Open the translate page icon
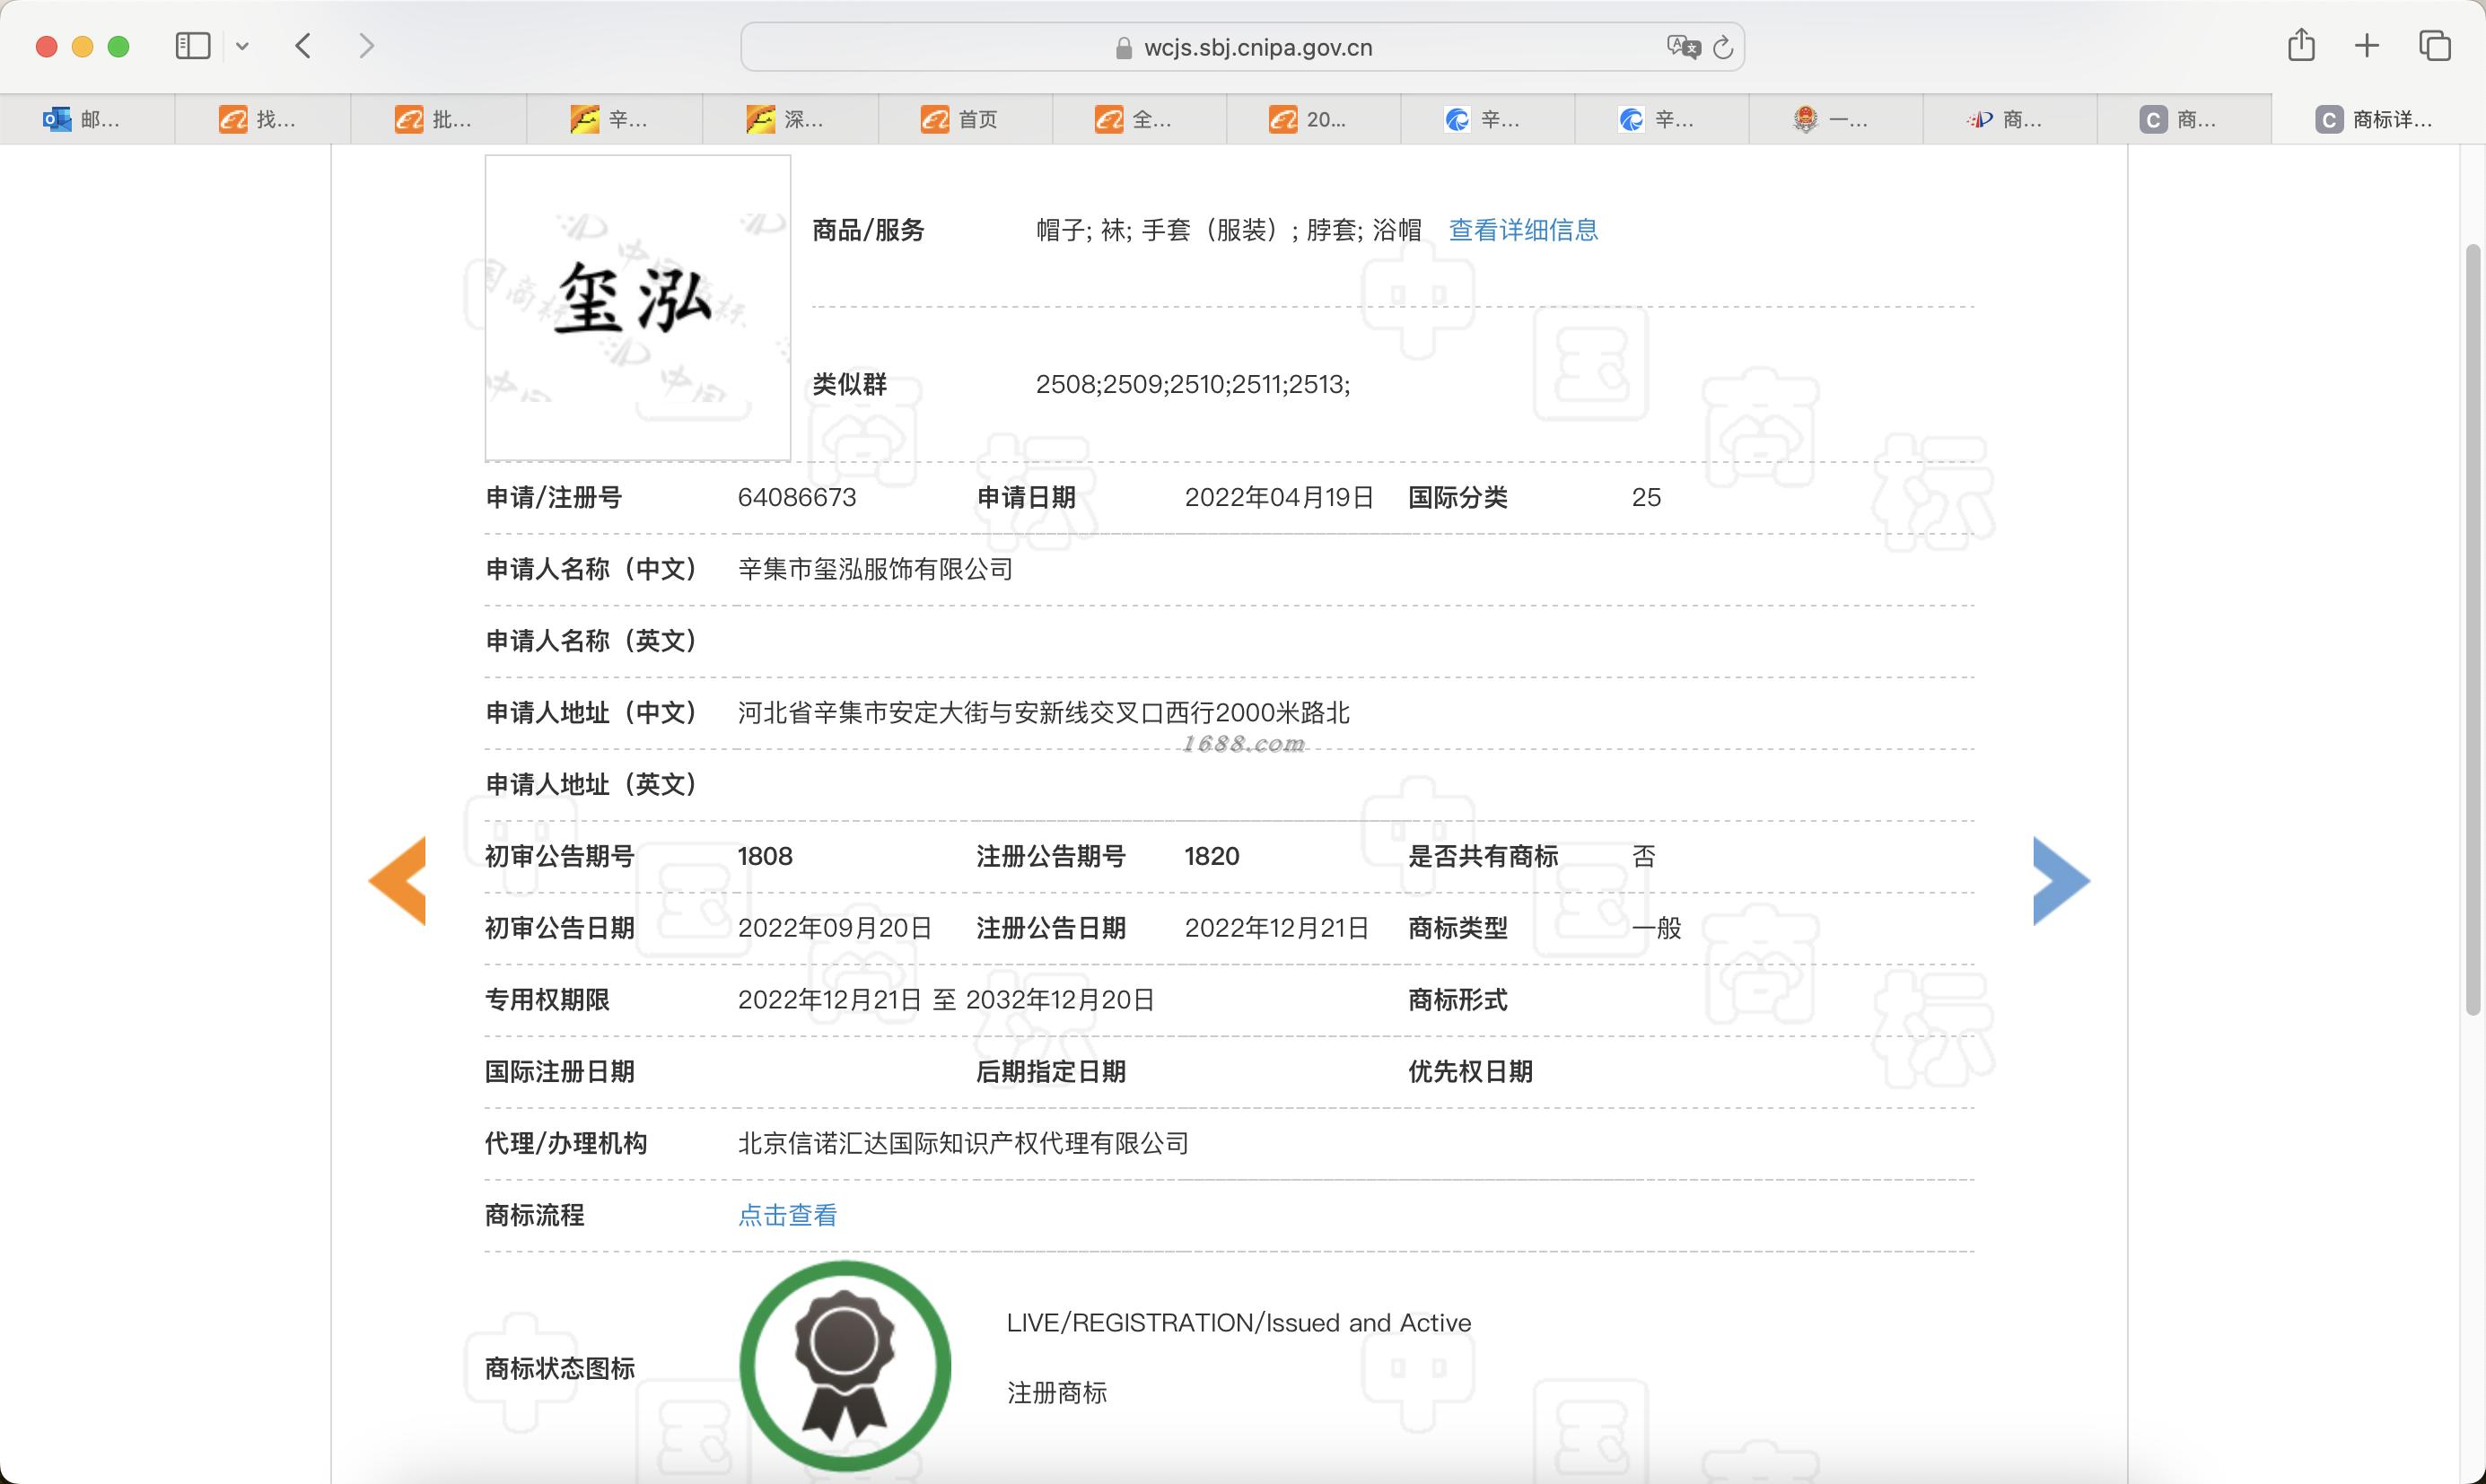The image size is (2486, 1484). click(x=1682, y=47)
